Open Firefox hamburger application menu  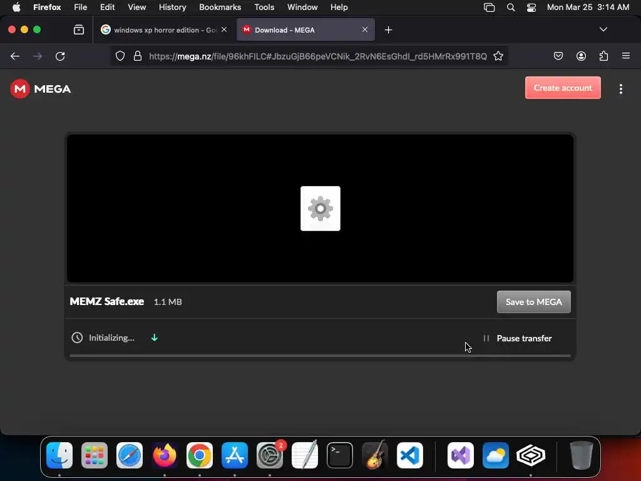[626, 56]
